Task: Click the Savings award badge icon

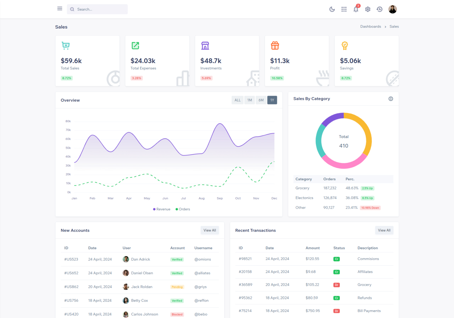Action: point(345,45)
